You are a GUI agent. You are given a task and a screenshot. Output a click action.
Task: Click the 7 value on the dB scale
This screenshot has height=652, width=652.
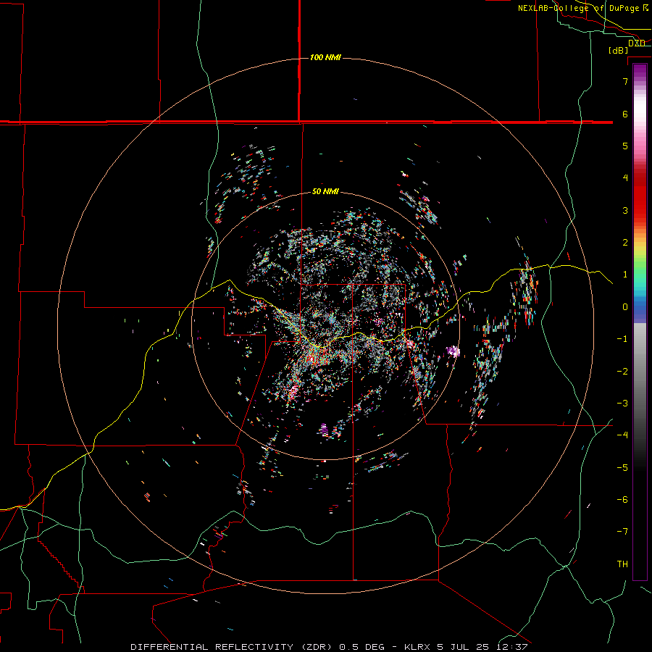(625, 81)
